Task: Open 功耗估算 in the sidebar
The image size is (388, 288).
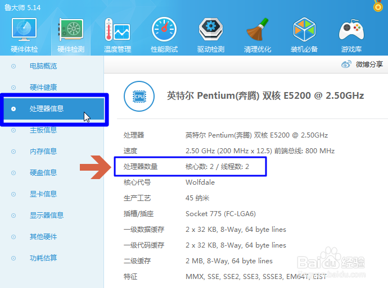Action: (43, 258)
